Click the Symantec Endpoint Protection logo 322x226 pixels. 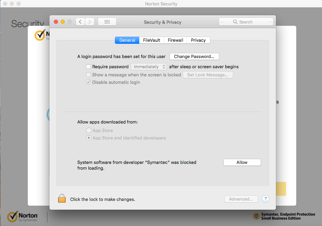coord(257,216)
